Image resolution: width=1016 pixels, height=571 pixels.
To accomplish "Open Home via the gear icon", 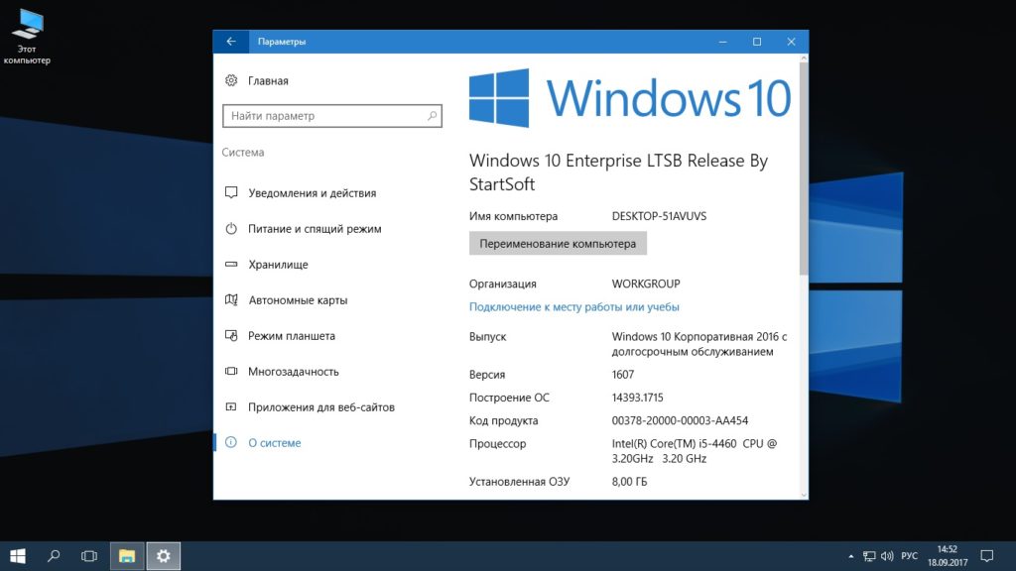I will (x=231, y=81).
